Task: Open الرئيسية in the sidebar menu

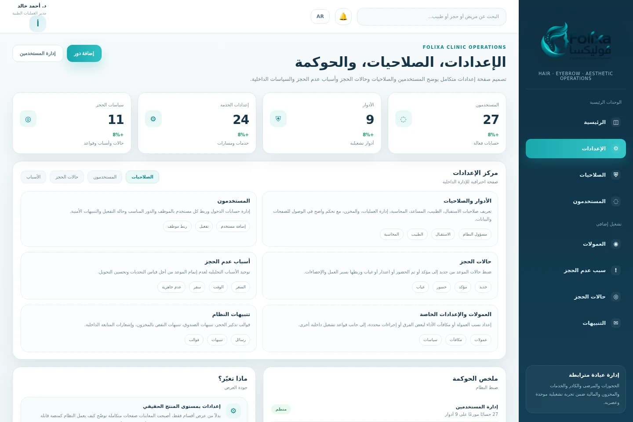Action: click(576, 122)
